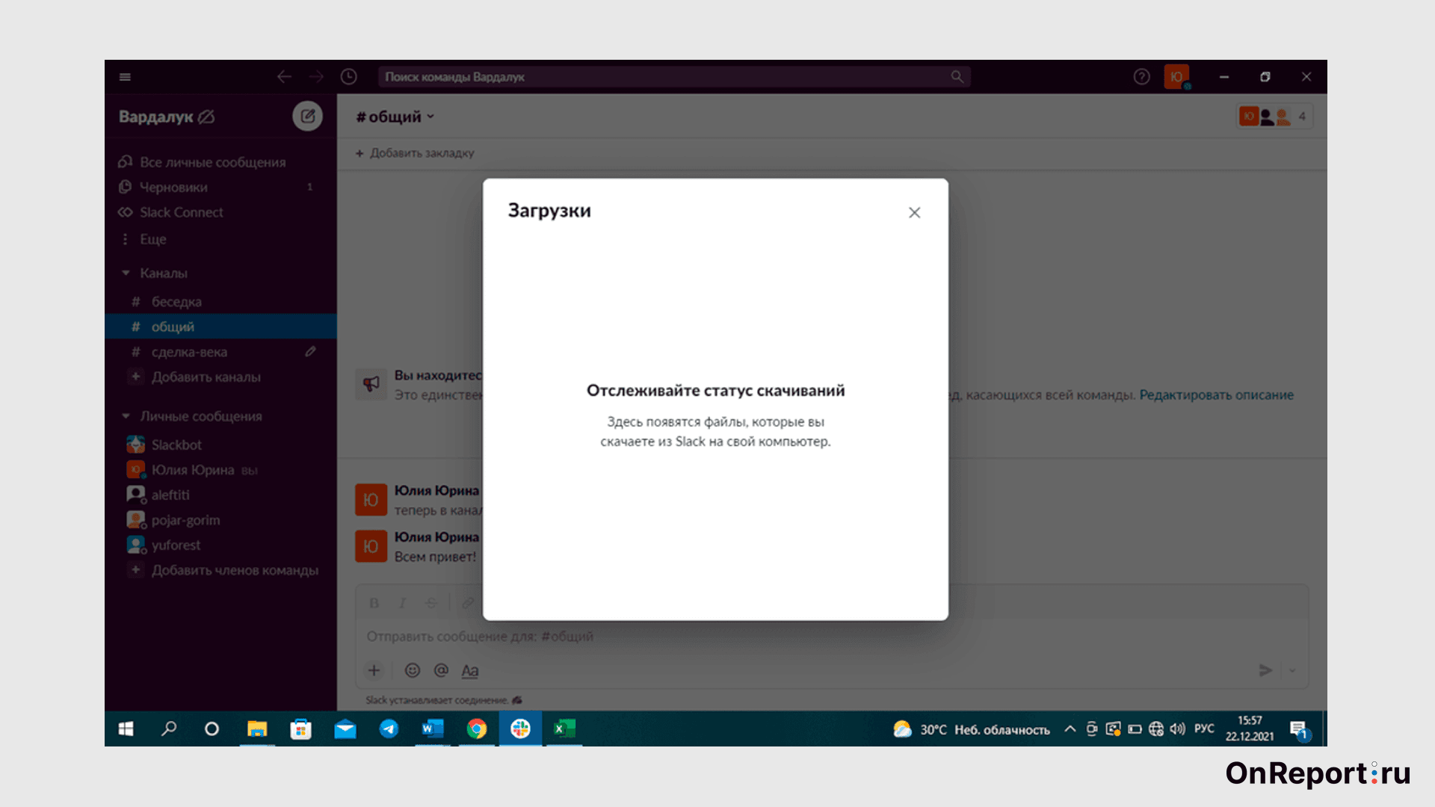This screenshot has width=1435, height=807.
Task: Go forward with the right arrow
Action: 316,77
